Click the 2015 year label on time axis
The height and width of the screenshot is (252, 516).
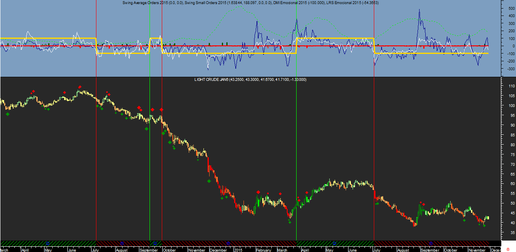238,250
